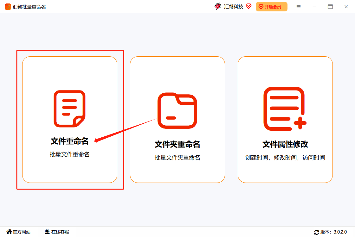Click the 批量文件重命名 subtitle text
The height and width of the screenshot is (237, 355).
[x=69, y=154]
